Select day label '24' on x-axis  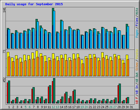coord(103,107)
